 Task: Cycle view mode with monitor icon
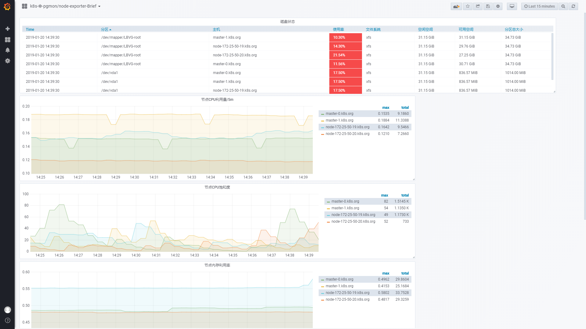(x=512, y=6)
